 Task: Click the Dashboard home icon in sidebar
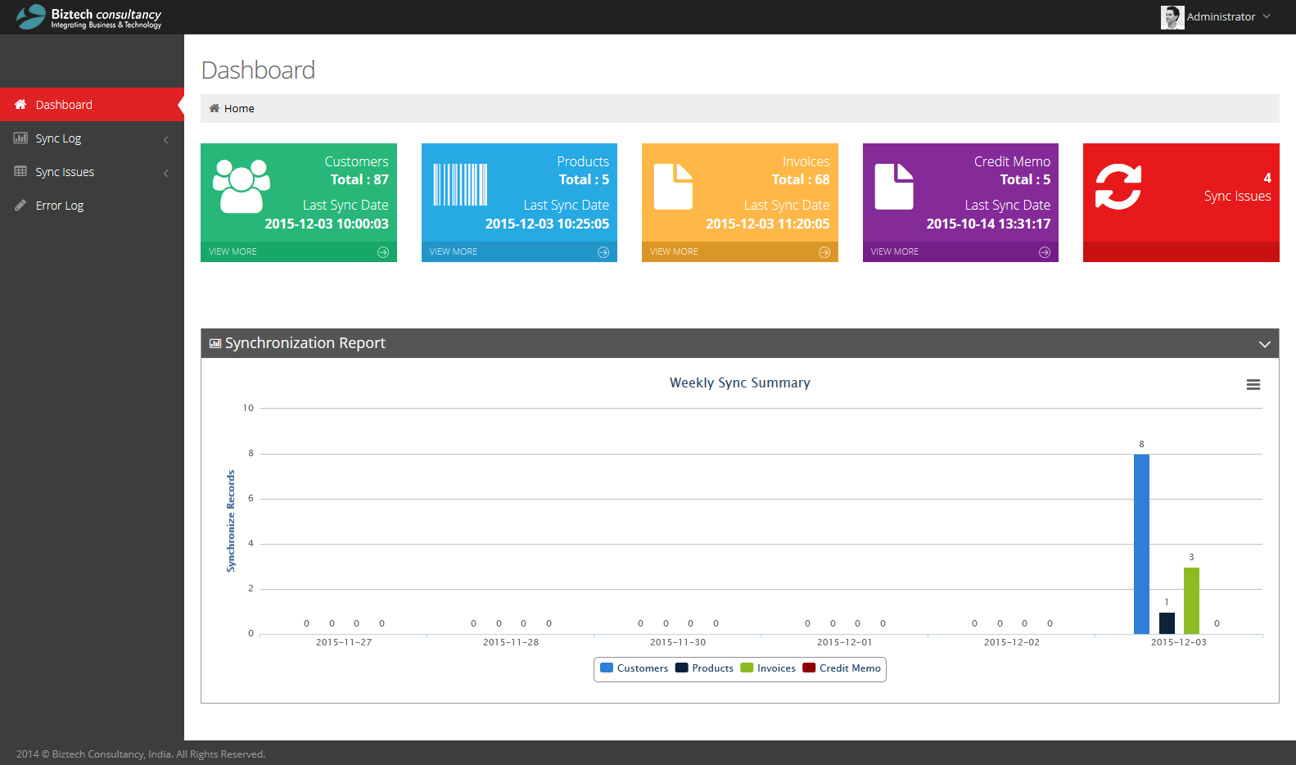[x=20, y=105]
